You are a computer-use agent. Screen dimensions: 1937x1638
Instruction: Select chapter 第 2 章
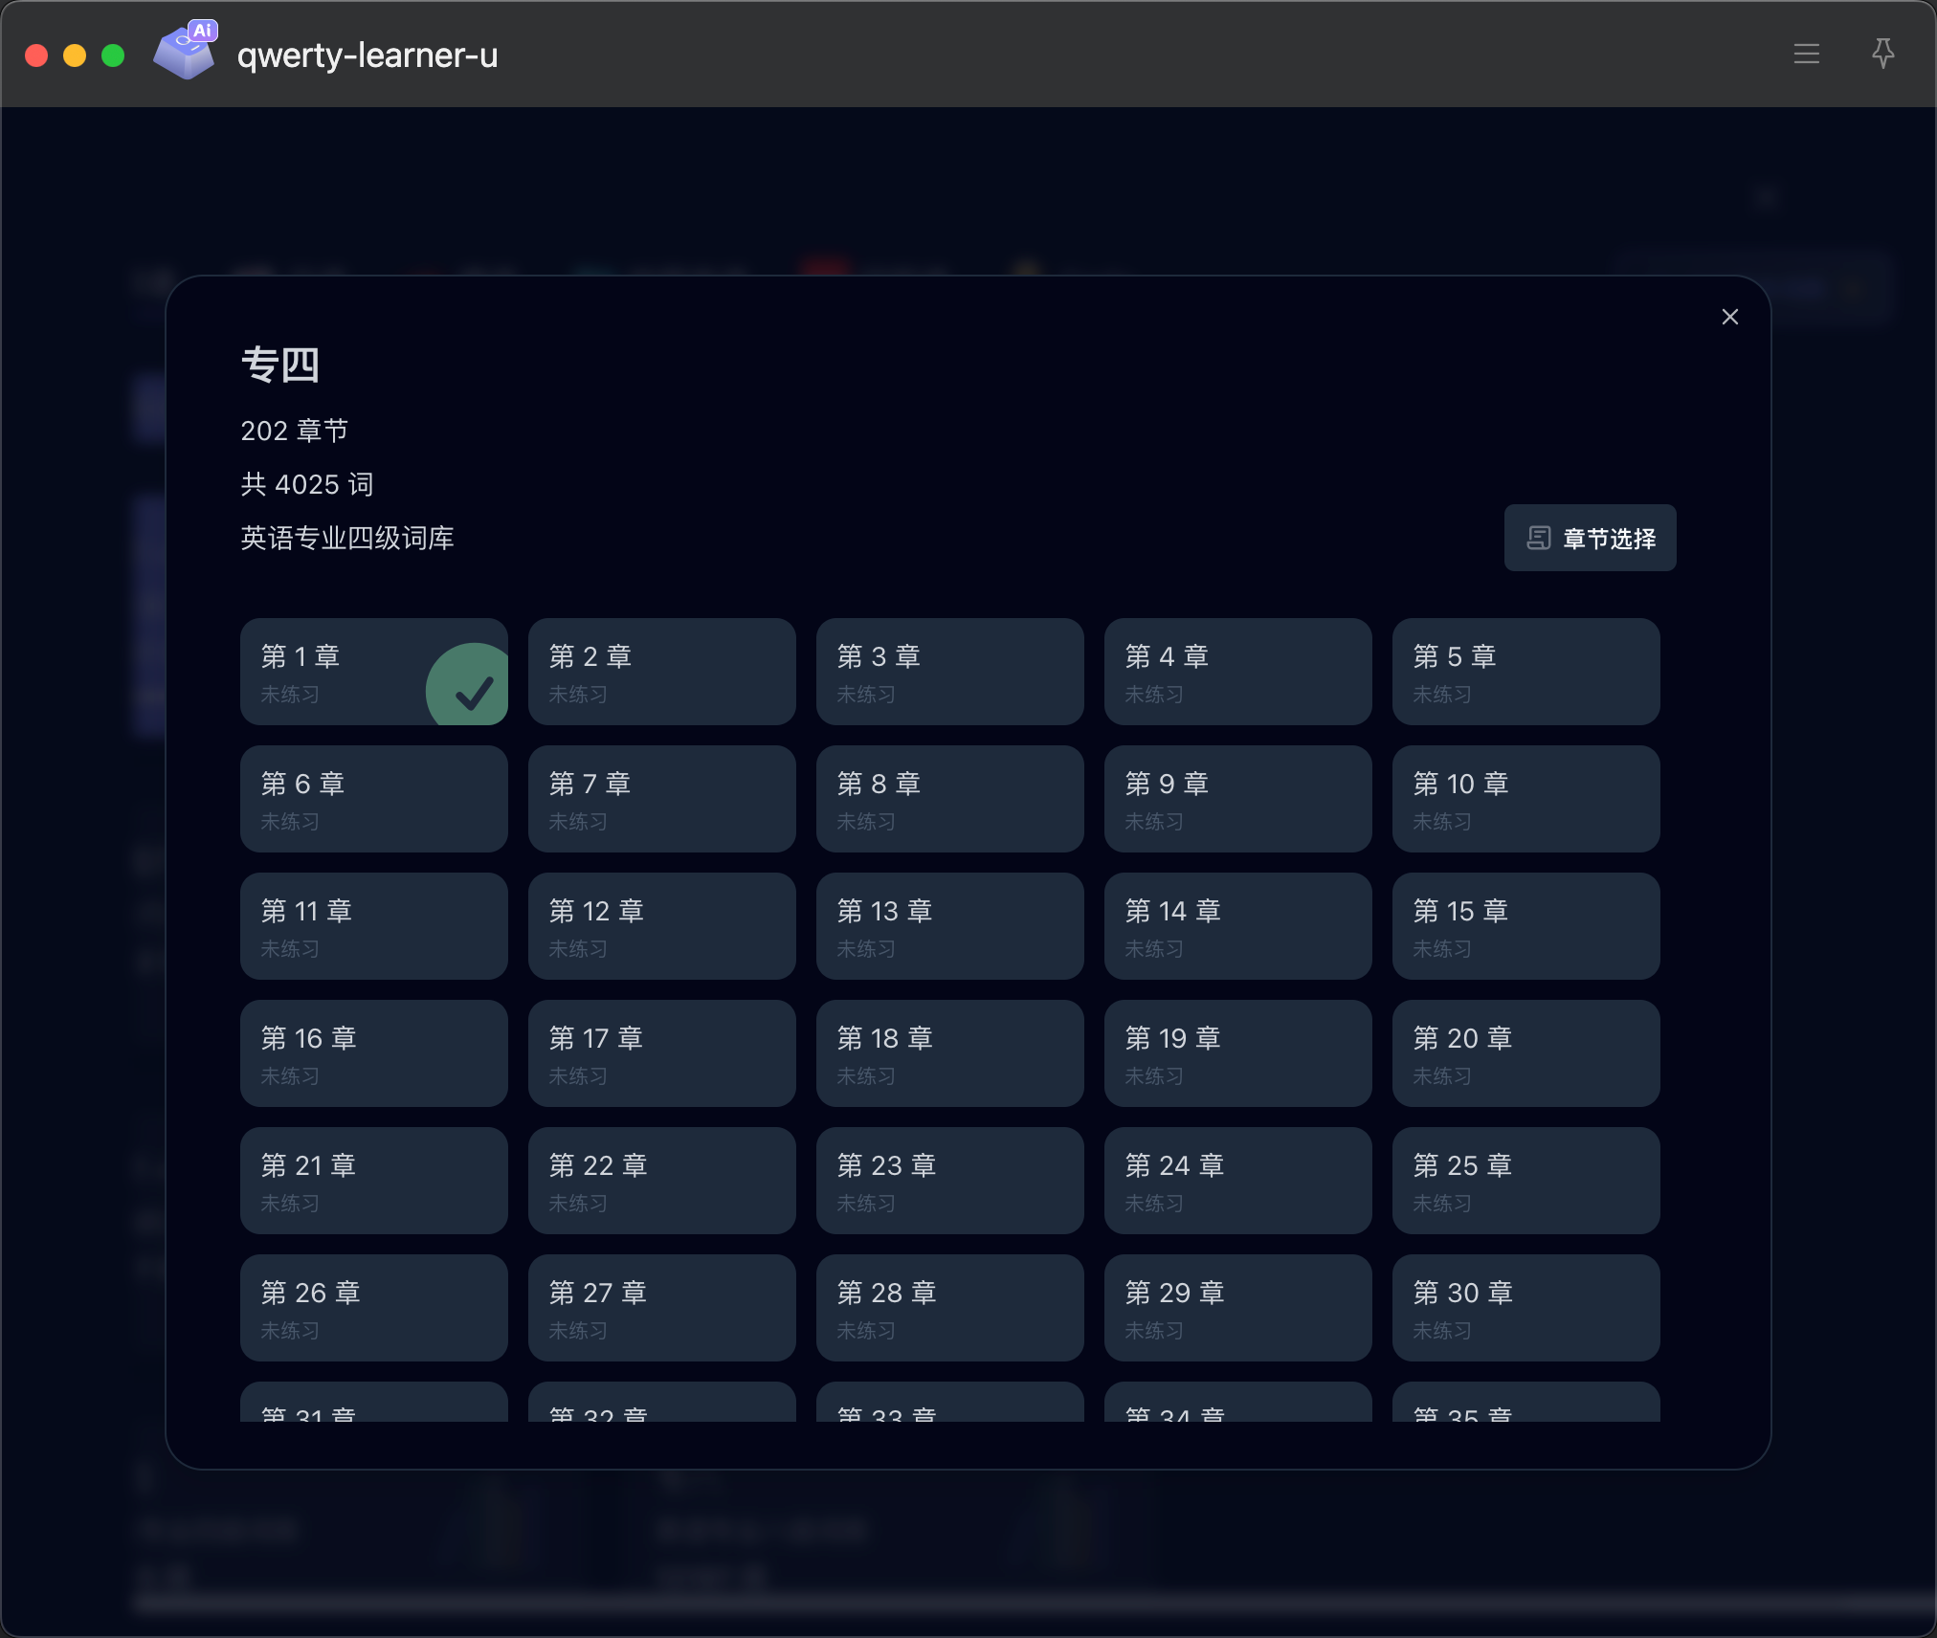(x=661, y=672)
